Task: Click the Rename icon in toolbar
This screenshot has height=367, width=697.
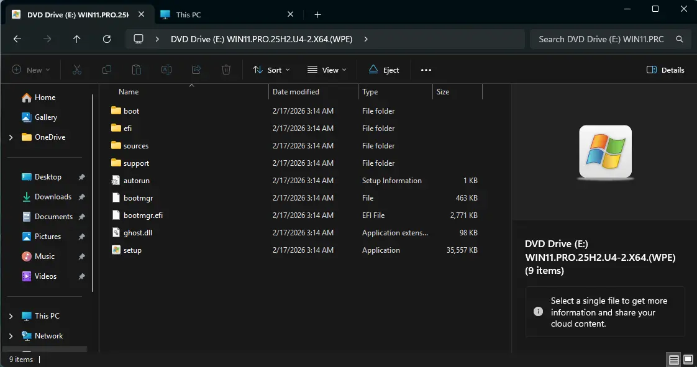Action: tap(166, 70)
